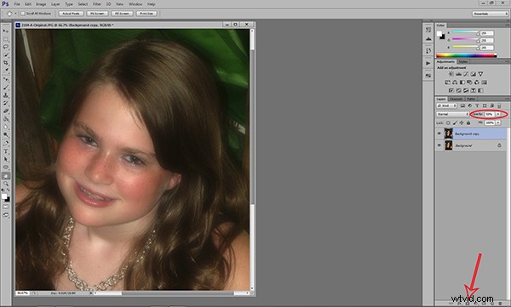Toggle lock position icon
Screen dimensions: 511x307
coord(462,123)
